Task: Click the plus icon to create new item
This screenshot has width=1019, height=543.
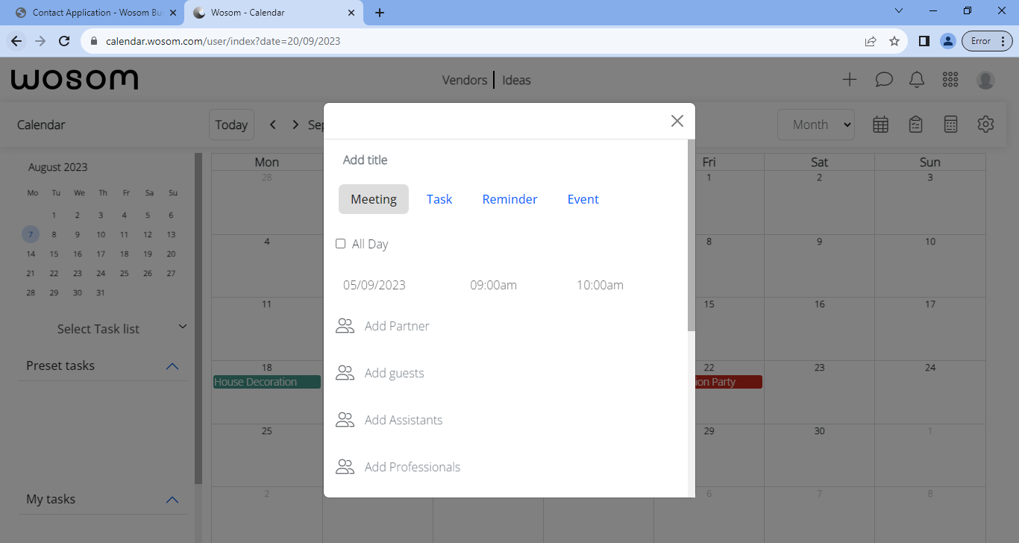Action: click(x=849, y=79)
